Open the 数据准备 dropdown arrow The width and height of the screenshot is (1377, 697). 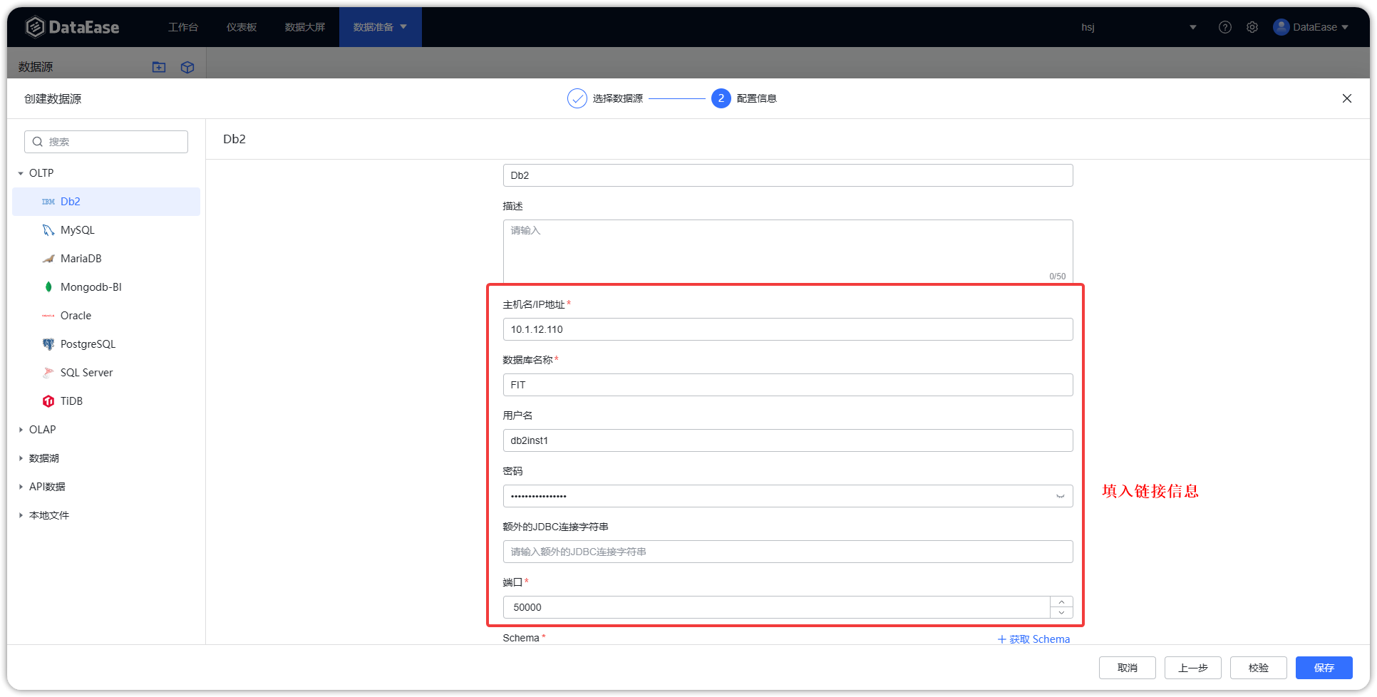coord(403,27)
